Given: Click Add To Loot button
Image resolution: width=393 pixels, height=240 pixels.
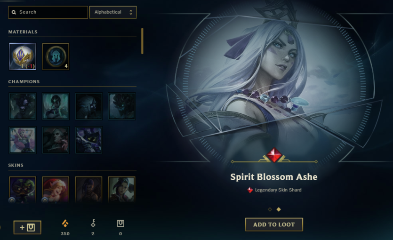Looking at the screenshot, I should [274, 224].
